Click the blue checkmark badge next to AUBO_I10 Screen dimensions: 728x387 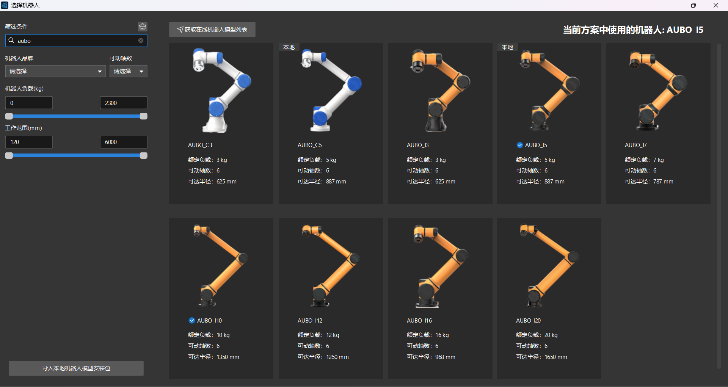coord(192,320)
